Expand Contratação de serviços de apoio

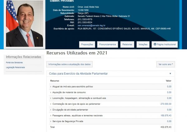coord(76,104)
